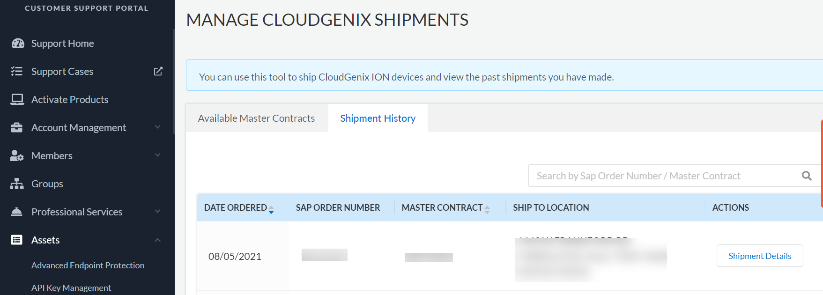Click the Support Home dashboard icon

pyautogui.click(x=18, y=44)
